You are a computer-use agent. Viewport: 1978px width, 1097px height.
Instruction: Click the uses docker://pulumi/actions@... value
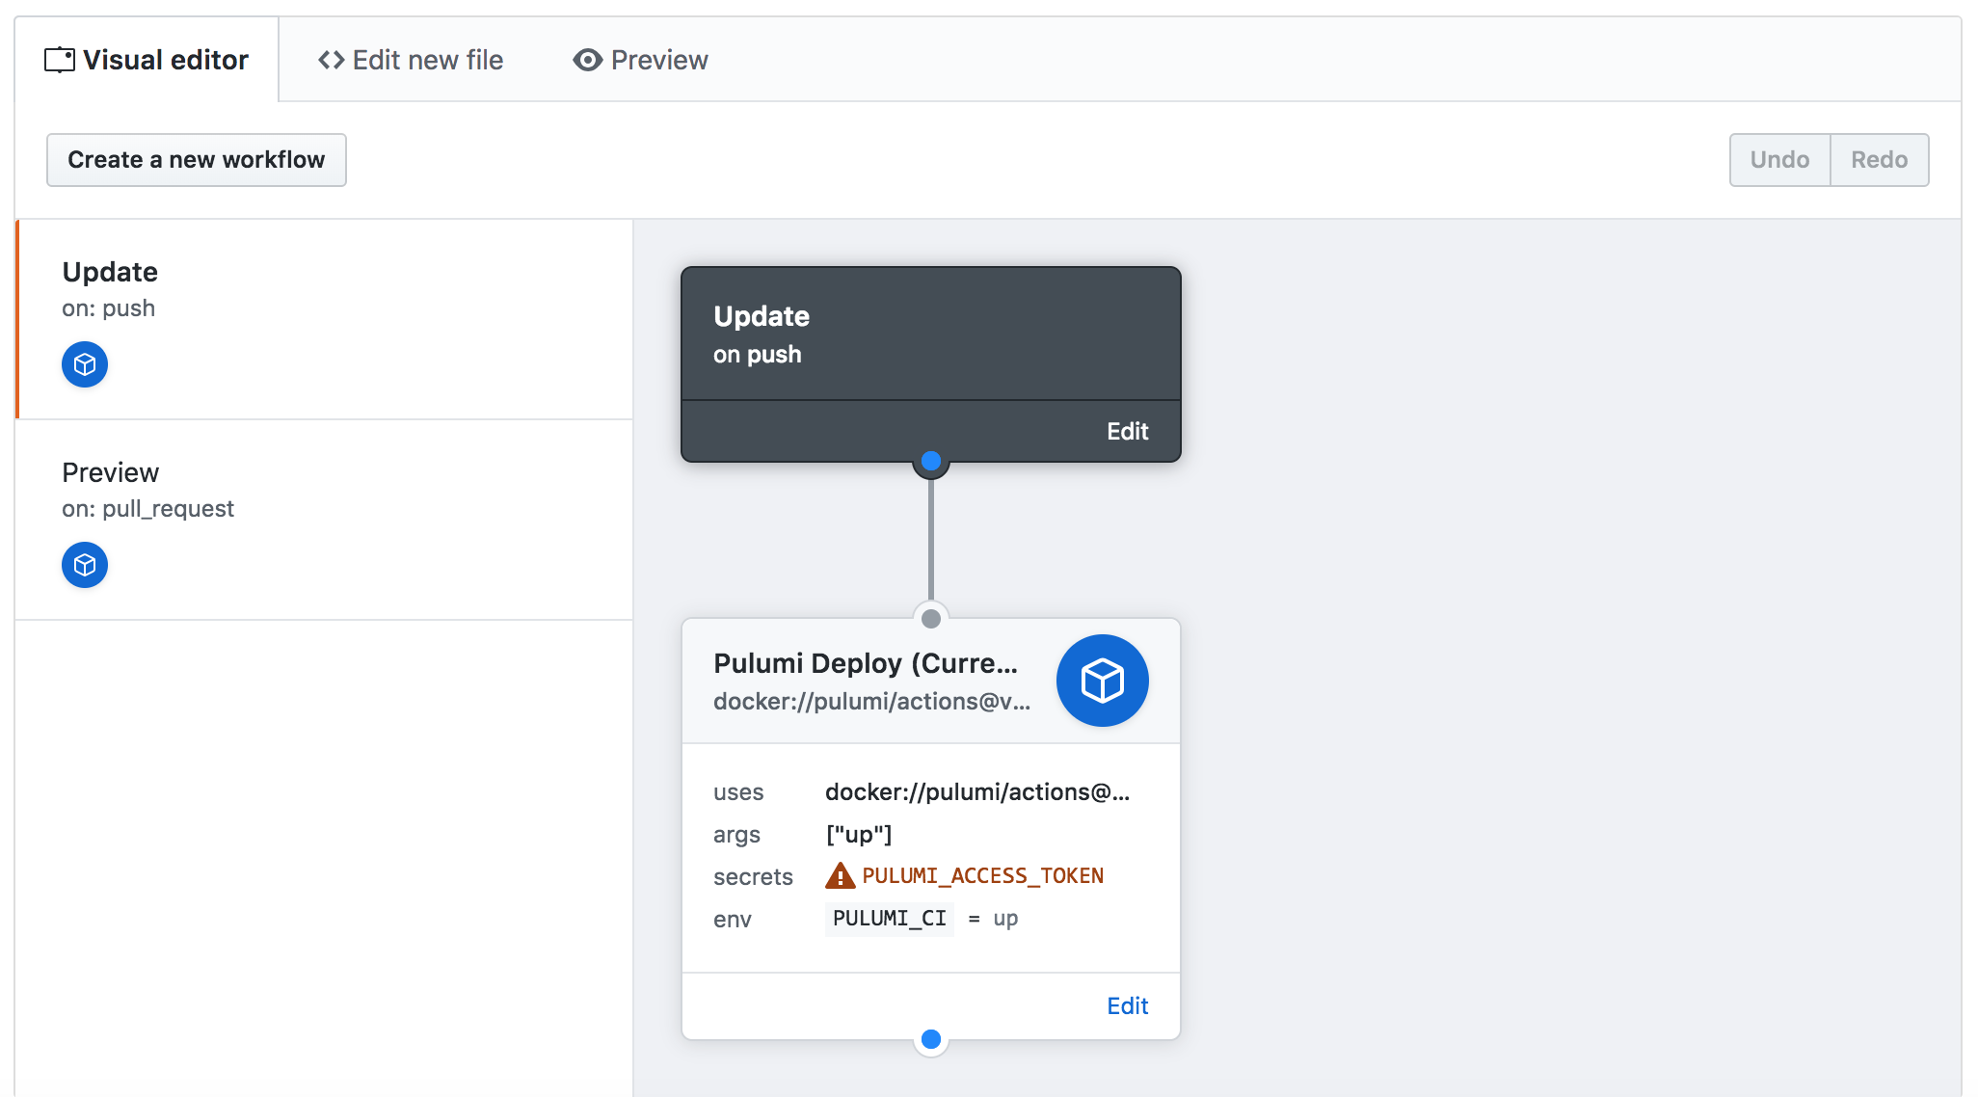[977, 792]
